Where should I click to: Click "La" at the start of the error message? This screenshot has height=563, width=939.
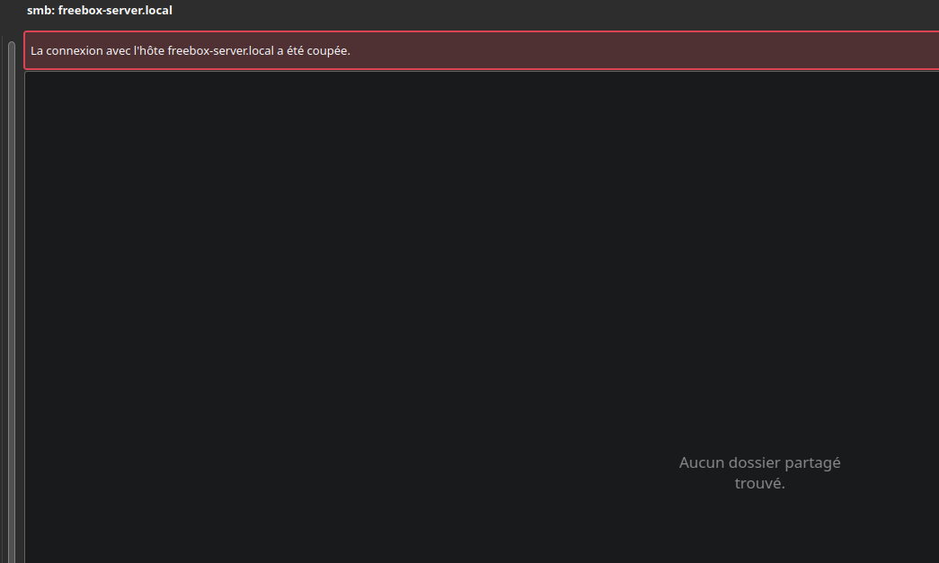click(37, 51)
